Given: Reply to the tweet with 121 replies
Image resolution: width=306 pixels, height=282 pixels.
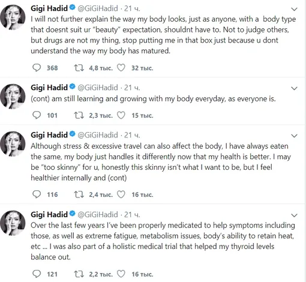Looking at the screenshot, I should pyautogui.click(x=37, y=274).
